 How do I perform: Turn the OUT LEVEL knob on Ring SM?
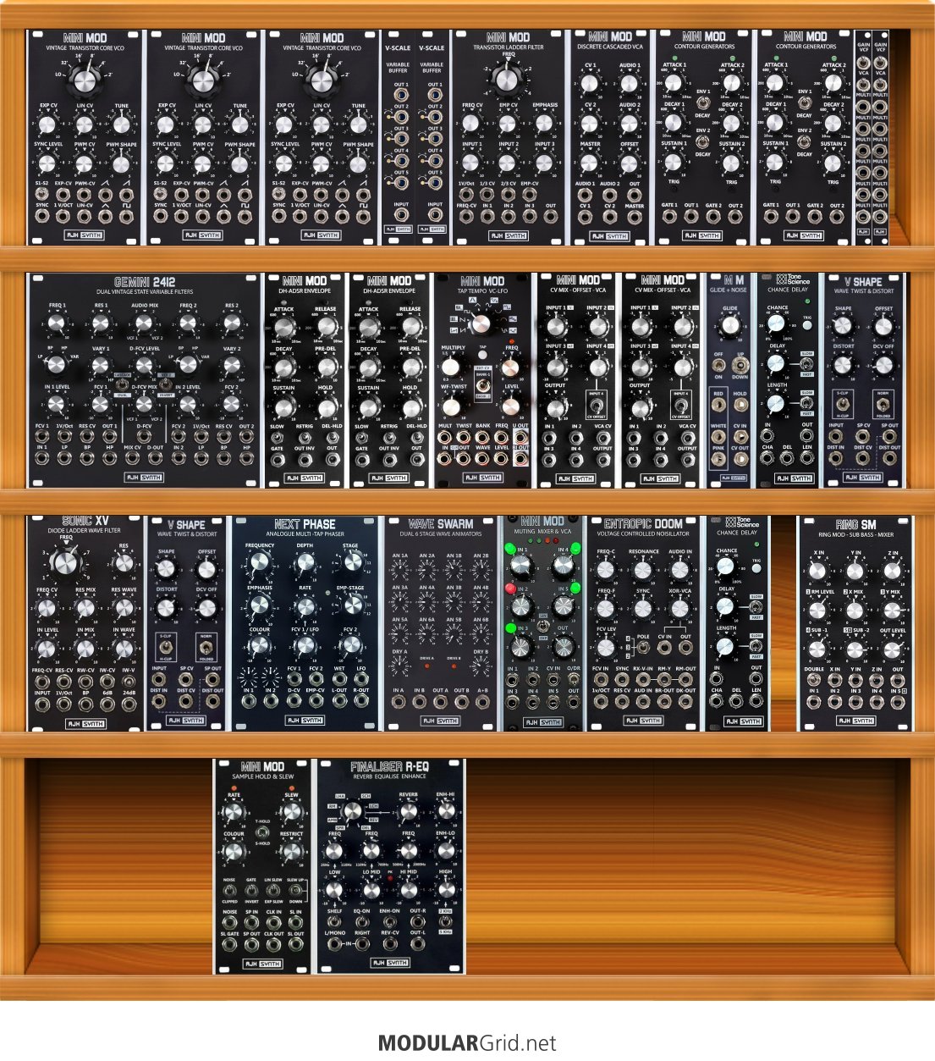[892, 649]
